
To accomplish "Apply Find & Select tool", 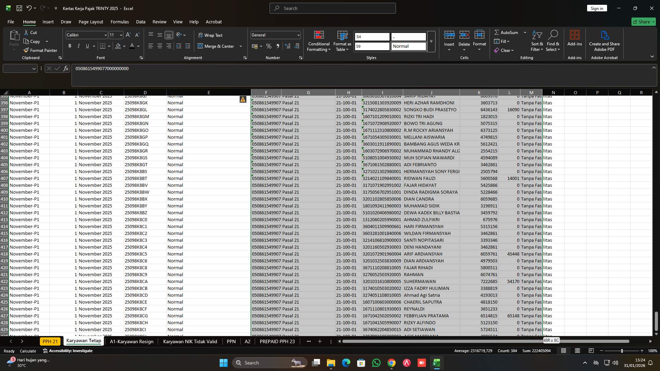I will (x=553, y=41).
